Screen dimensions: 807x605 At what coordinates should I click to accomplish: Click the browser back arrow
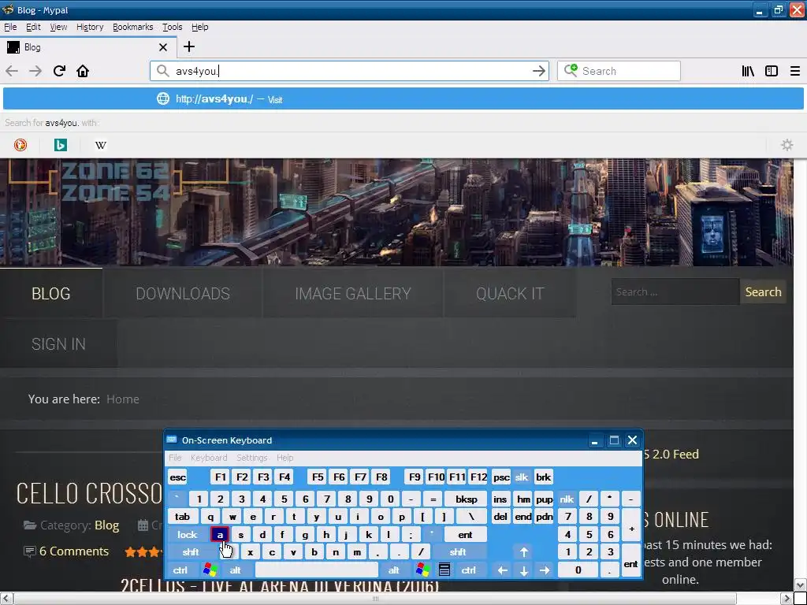coord(12,71)
